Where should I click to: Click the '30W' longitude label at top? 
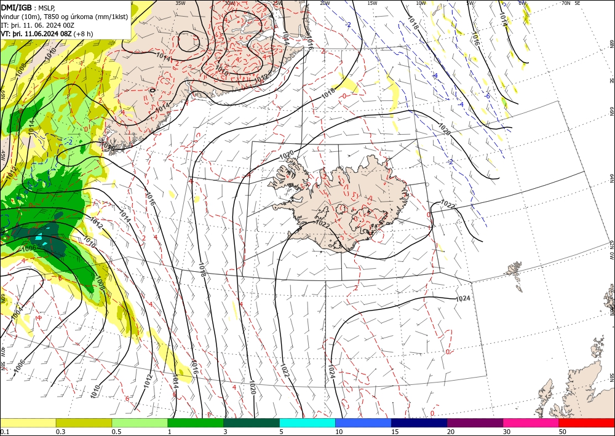tap(230, 3)
